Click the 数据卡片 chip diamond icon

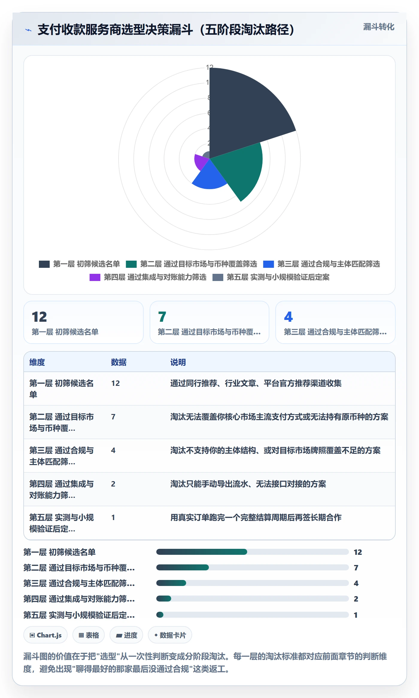(x=156, y=635)
